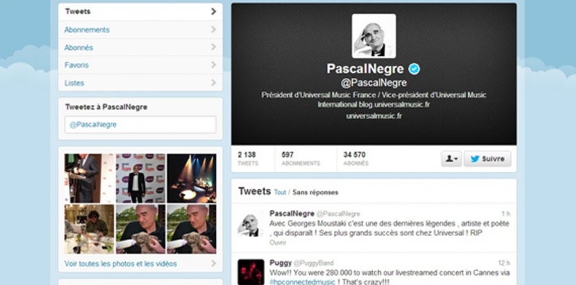
Task: Open PascalNegre's profile avatar in header
Action: (373, 36)
